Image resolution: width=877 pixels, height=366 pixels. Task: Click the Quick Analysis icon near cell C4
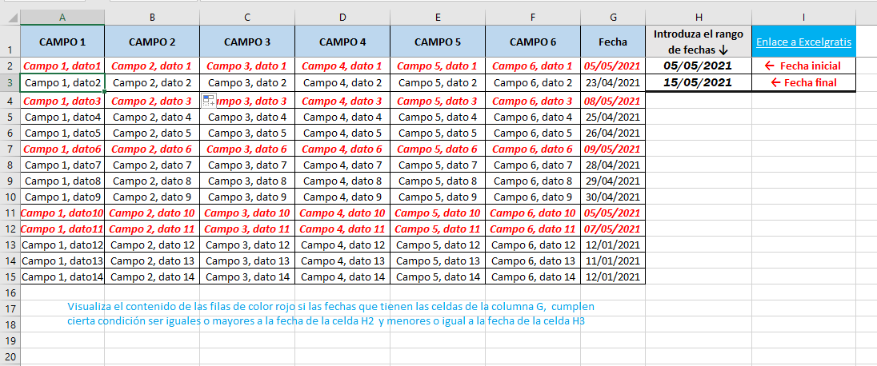point(209,101)
